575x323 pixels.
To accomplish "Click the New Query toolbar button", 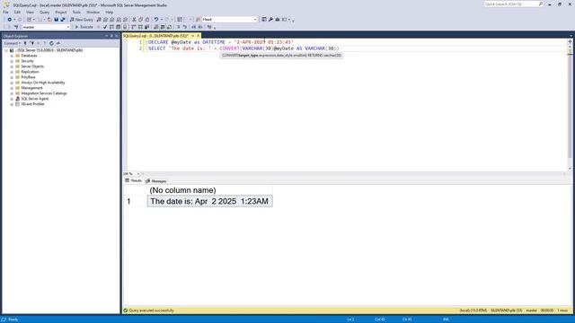I will (x=82, y=20).
